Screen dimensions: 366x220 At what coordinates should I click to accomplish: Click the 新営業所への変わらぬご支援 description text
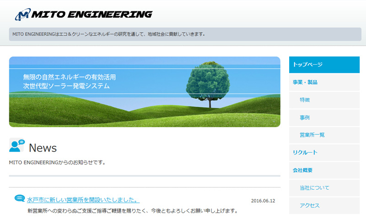tap(133, 211)
